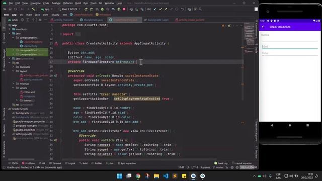Viewport: 322px width, 181px height.
Task: Click the toolbar Back navigation arrow
Action: (22, 9)
